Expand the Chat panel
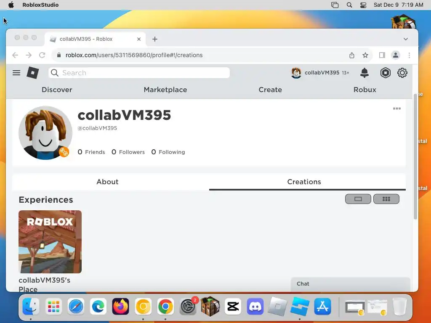 tap(351, 284)
